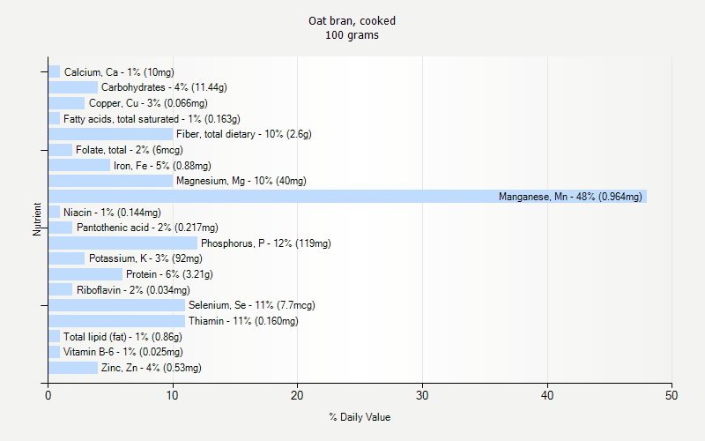Viewport: 705px width, 441px height.
Task: Click the Iron bar in the chart
Action: pyautogui.click(x=79, y=166)
